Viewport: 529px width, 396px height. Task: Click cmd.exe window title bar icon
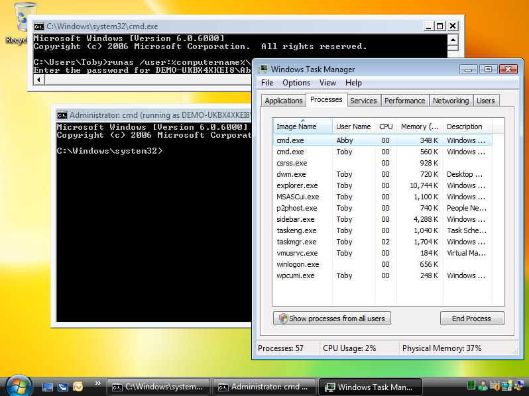tap(39, 26)
